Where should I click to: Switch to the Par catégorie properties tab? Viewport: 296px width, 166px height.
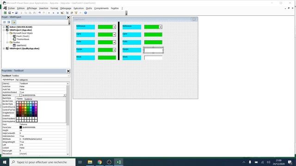[22, 80]
